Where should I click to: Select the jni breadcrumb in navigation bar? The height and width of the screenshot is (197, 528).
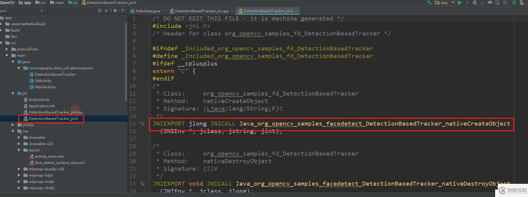point(73,3)
